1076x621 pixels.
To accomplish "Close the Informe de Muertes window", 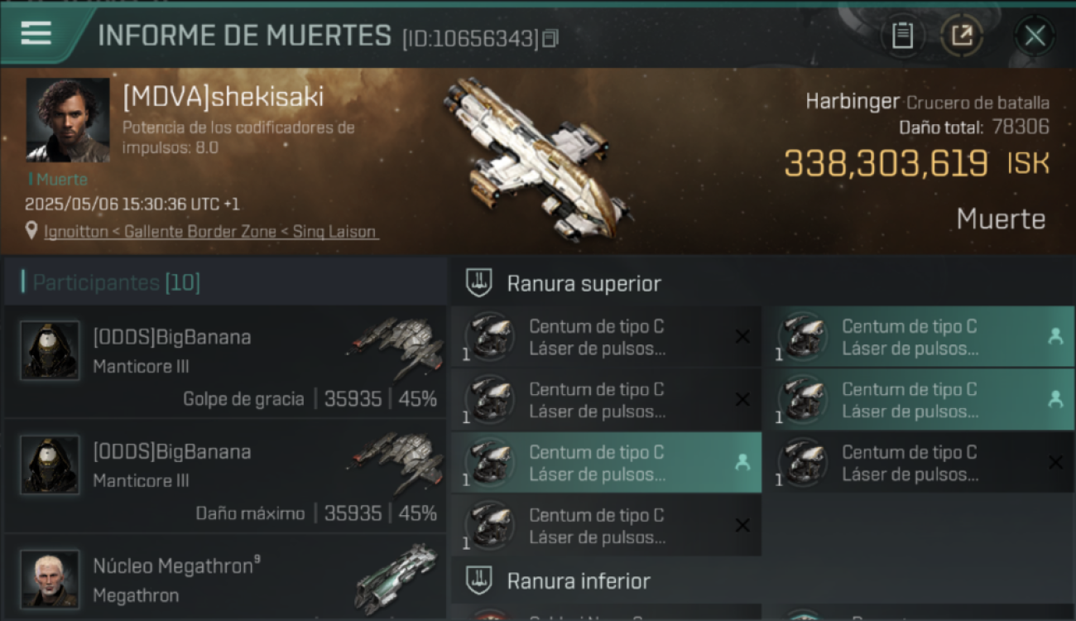I will tap(1035, 36).
